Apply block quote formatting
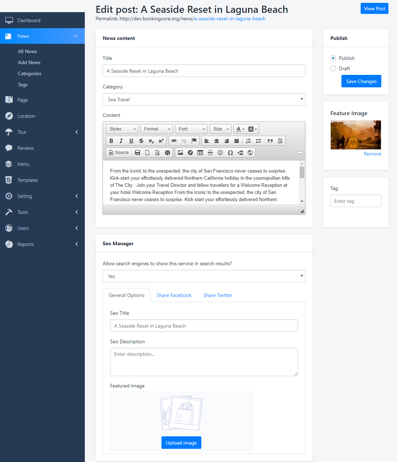 [x=270, y=141]
